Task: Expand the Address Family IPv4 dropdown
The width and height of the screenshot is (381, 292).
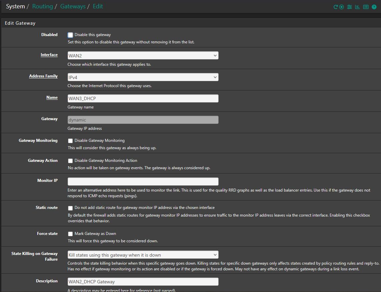Action: coord(143,77)
